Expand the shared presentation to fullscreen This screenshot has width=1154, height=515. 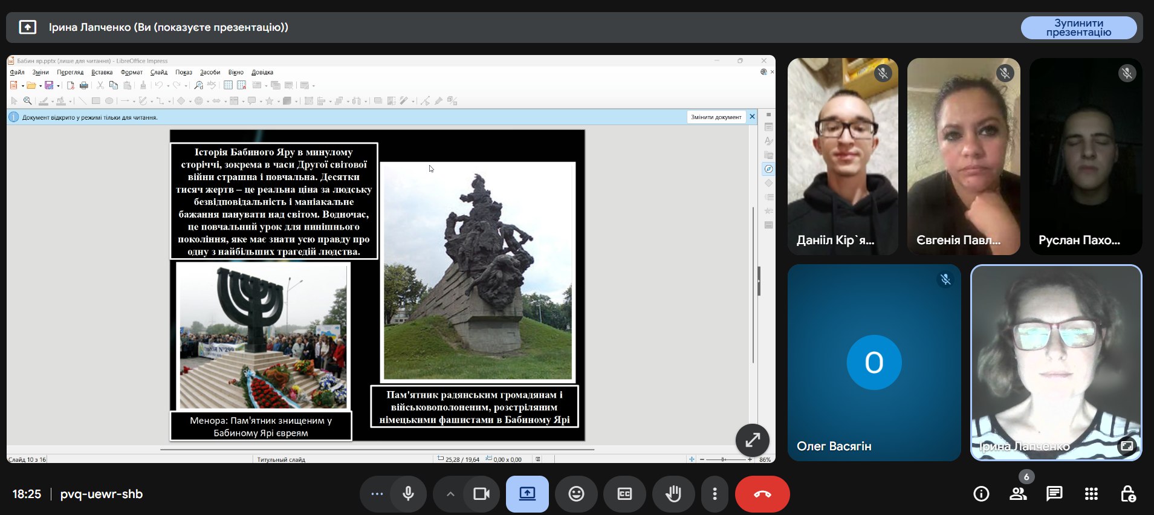(x=752, y=440)
